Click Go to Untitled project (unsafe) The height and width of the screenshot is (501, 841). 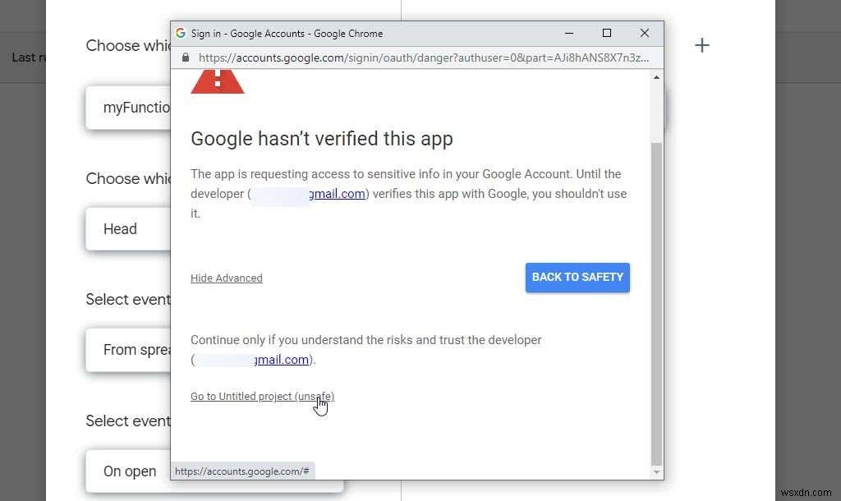pos(262,396)
